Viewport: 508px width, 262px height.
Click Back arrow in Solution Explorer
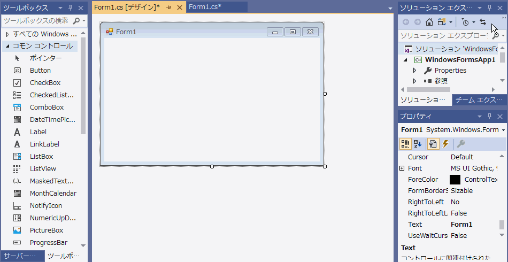[x=406, y=22]
